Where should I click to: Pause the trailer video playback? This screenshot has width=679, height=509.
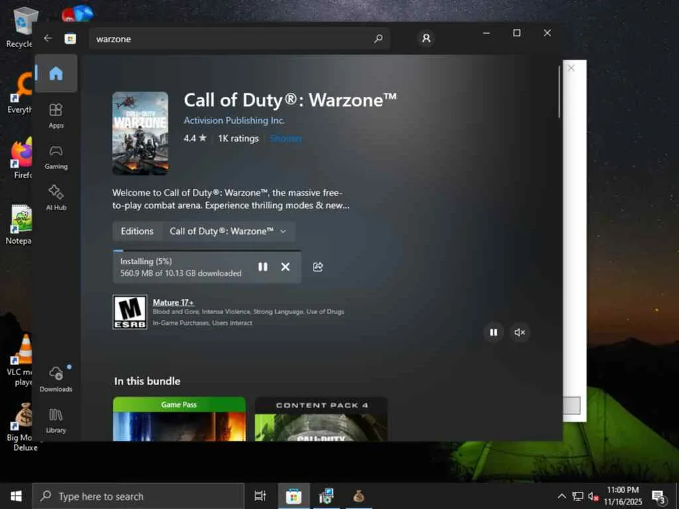(493, 333)
